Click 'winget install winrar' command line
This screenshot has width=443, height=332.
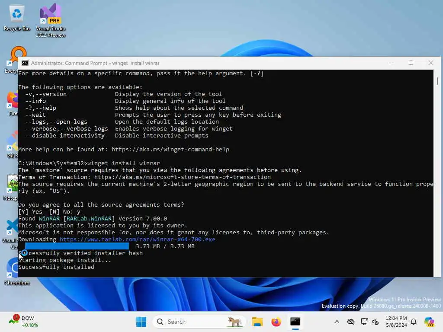point(124,163)
